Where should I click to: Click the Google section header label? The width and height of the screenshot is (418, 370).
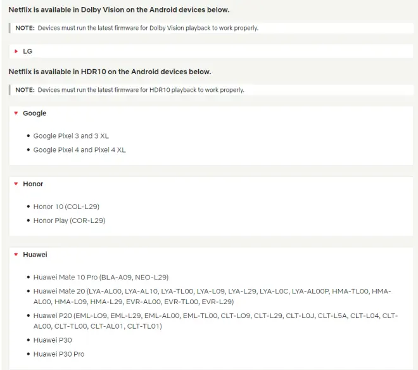click(34, 113)
